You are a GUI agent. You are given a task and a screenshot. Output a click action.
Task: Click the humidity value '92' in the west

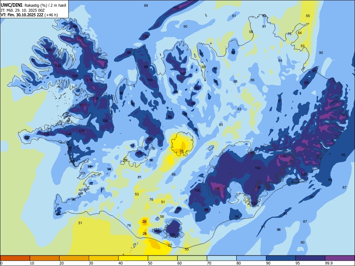pos(91,183)
